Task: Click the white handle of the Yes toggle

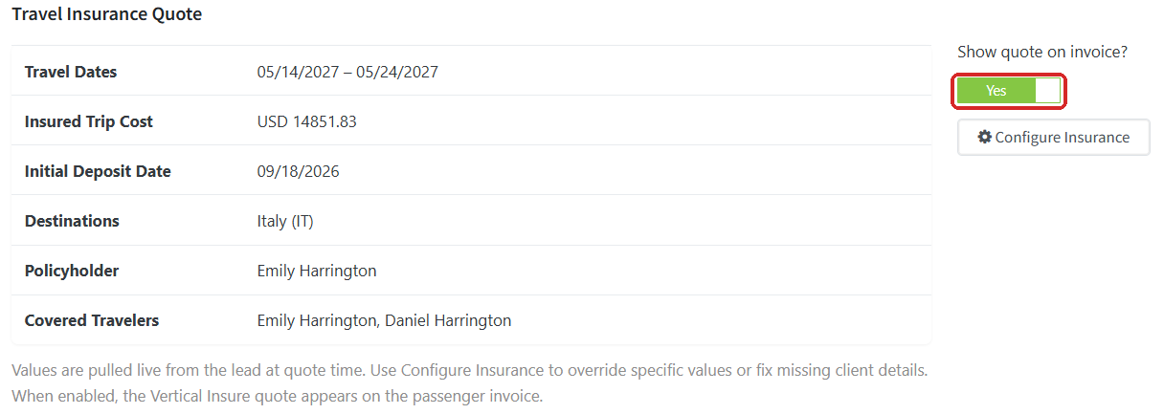Action: pyautogui.click(x=1048, y=91)
